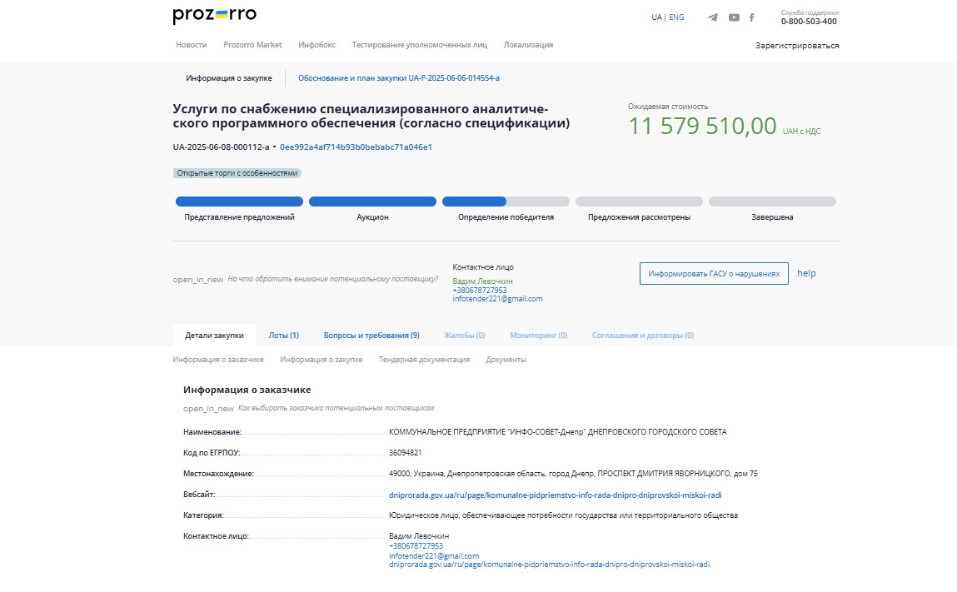Click the phone +380678727953 beside the ГАСУ button
Screen dimensions: 957x592
click(x=479, y=291)
